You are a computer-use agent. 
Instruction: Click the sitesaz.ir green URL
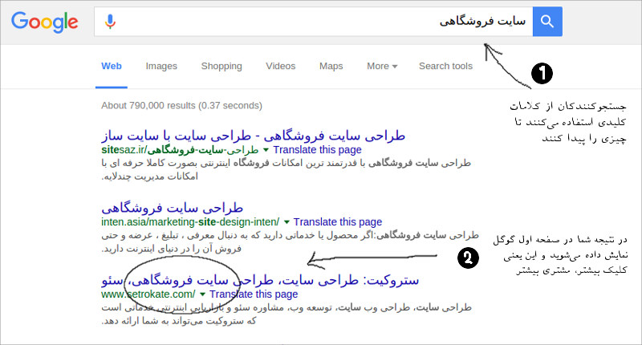[180, 150]
